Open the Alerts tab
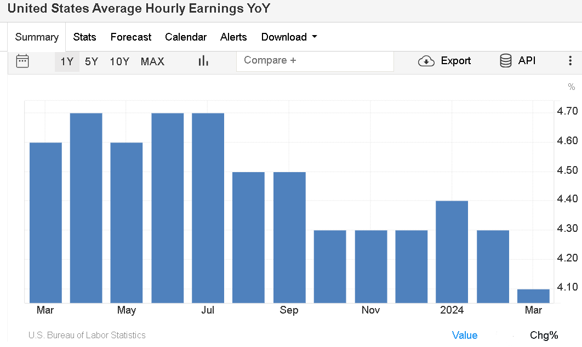Image resolution: width=582 pixels, height=347 pixels. click(233, 37)
